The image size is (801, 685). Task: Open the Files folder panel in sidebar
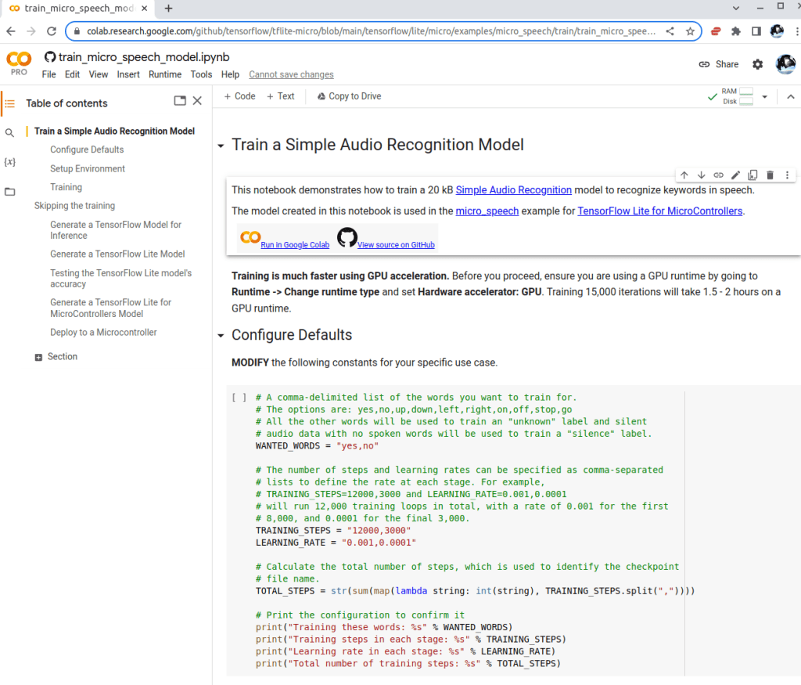(9, 192)
